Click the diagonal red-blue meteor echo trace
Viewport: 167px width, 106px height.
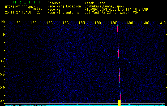[119, 61]
